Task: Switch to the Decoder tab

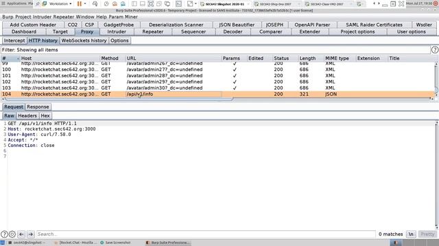Action: [x=233, y=32]
